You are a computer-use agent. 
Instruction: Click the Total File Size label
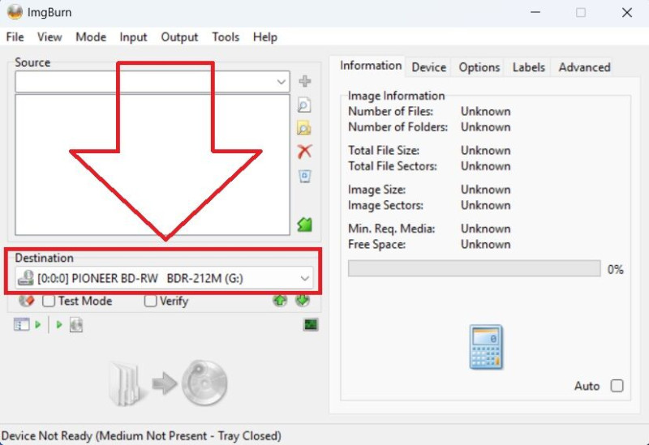[384, 151]
